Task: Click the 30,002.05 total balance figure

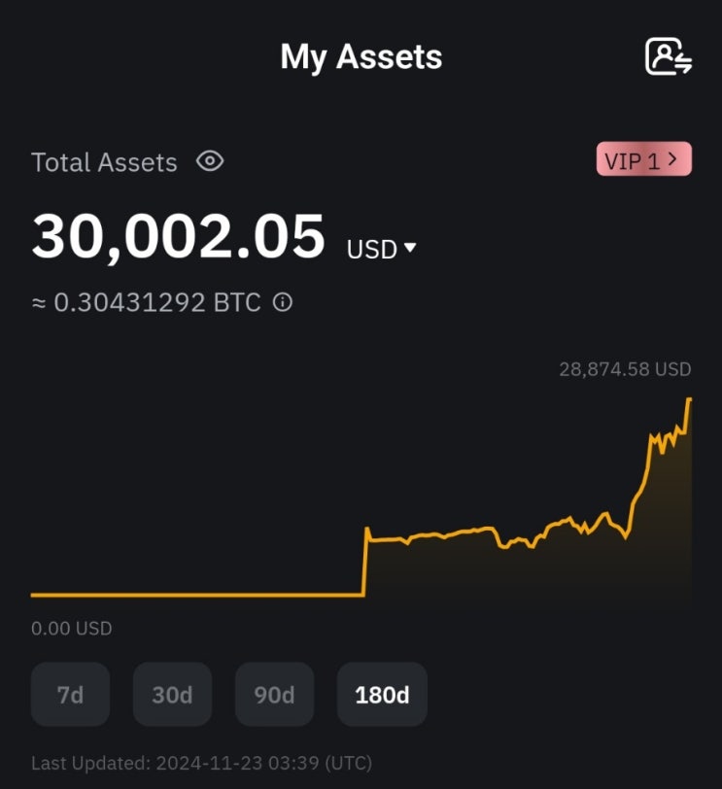Action: [x=178, y=236]
